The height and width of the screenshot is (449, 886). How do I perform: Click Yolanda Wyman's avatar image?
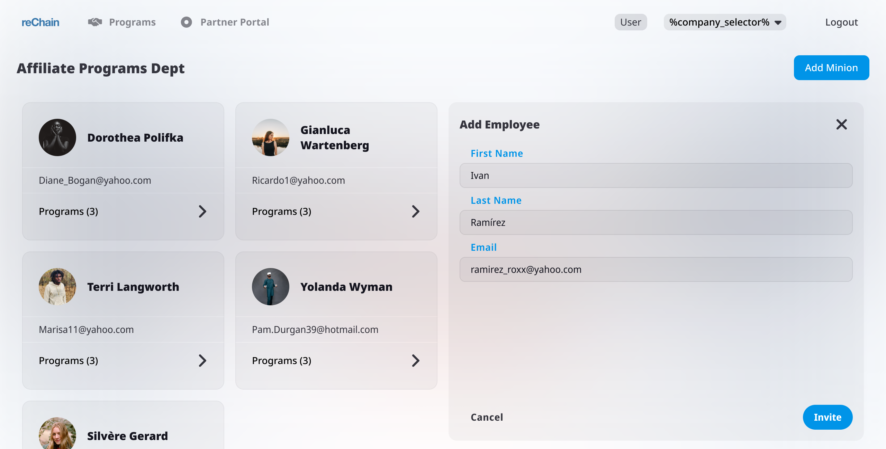[271, 287]
